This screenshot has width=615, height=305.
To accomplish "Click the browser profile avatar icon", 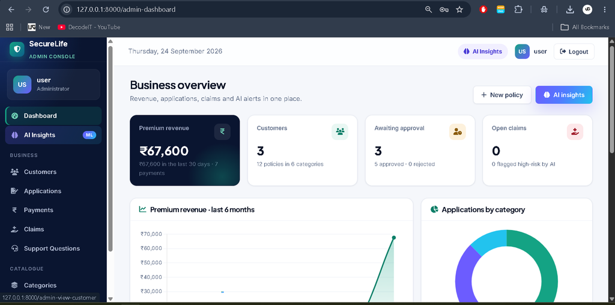I will pyautogui.click(x=587, y=10).
